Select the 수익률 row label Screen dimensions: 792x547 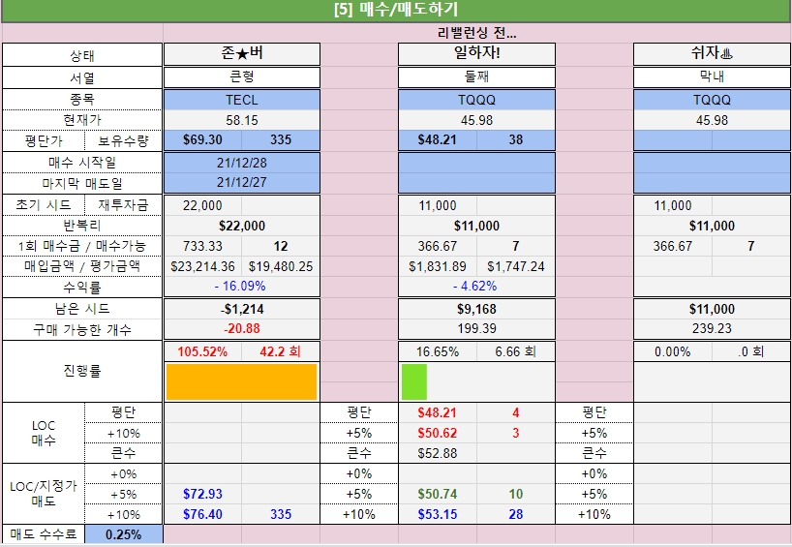coord(82,287)
